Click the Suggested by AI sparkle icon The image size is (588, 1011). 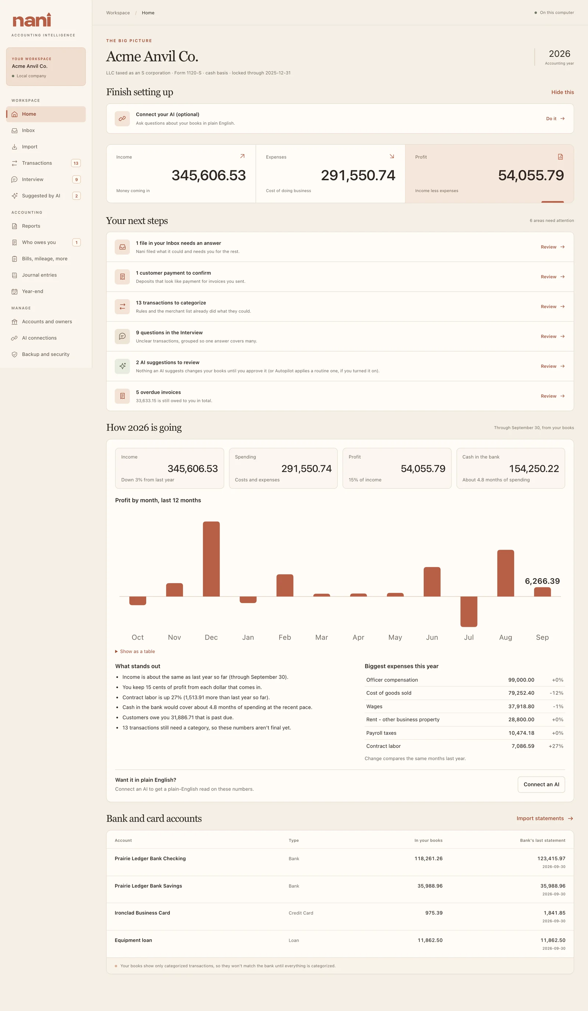(x=14, y=196)
